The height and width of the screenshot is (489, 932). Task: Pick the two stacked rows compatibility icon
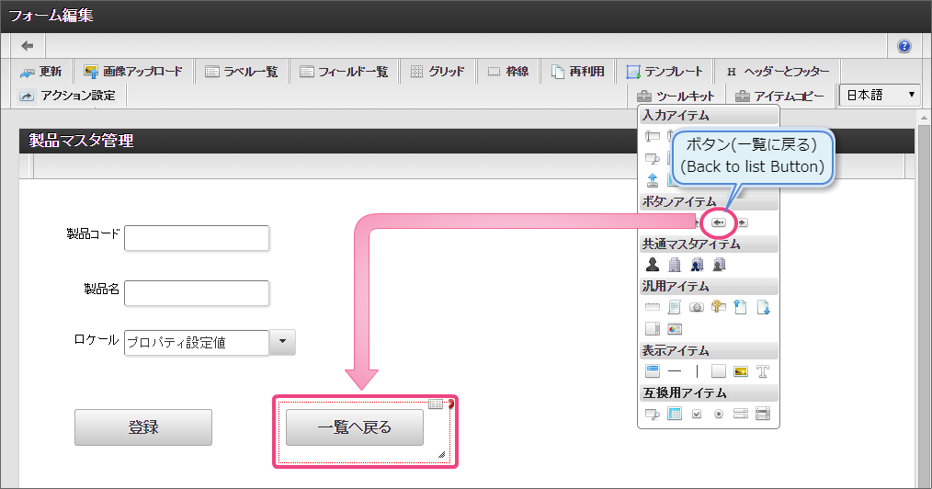(x=741, y=414)
